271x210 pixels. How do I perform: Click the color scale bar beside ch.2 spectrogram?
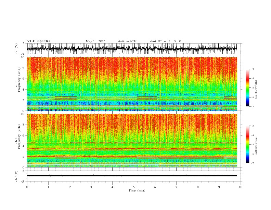coord(247,144)
